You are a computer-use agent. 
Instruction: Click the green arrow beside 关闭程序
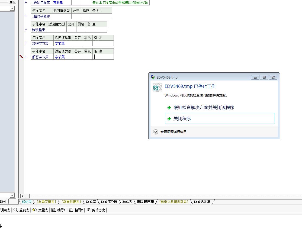(169, 119)
